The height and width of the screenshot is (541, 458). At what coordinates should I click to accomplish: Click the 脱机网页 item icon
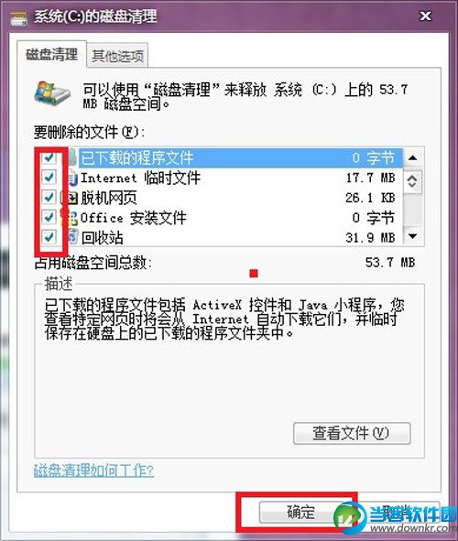pyautogui.click(x=72, y=198)
